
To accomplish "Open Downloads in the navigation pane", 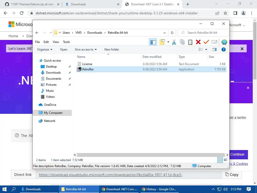I will tap(53, 73).
